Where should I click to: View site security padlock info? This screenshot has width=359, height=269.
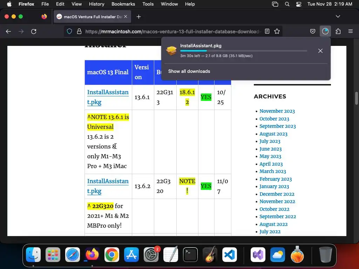79,31
